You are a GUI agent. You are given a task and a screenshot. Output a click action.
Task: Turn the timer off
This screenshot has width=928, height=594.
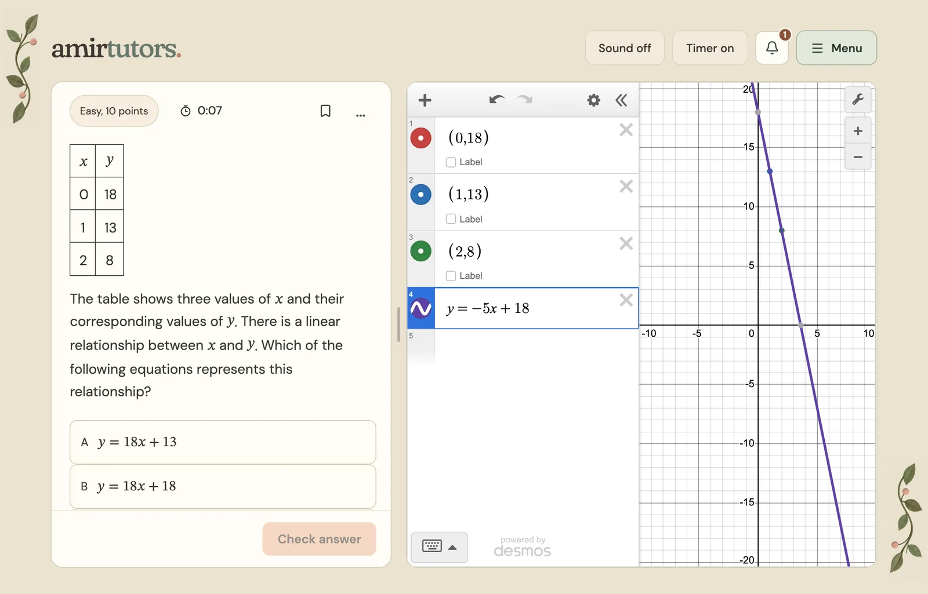pos(710,48)
